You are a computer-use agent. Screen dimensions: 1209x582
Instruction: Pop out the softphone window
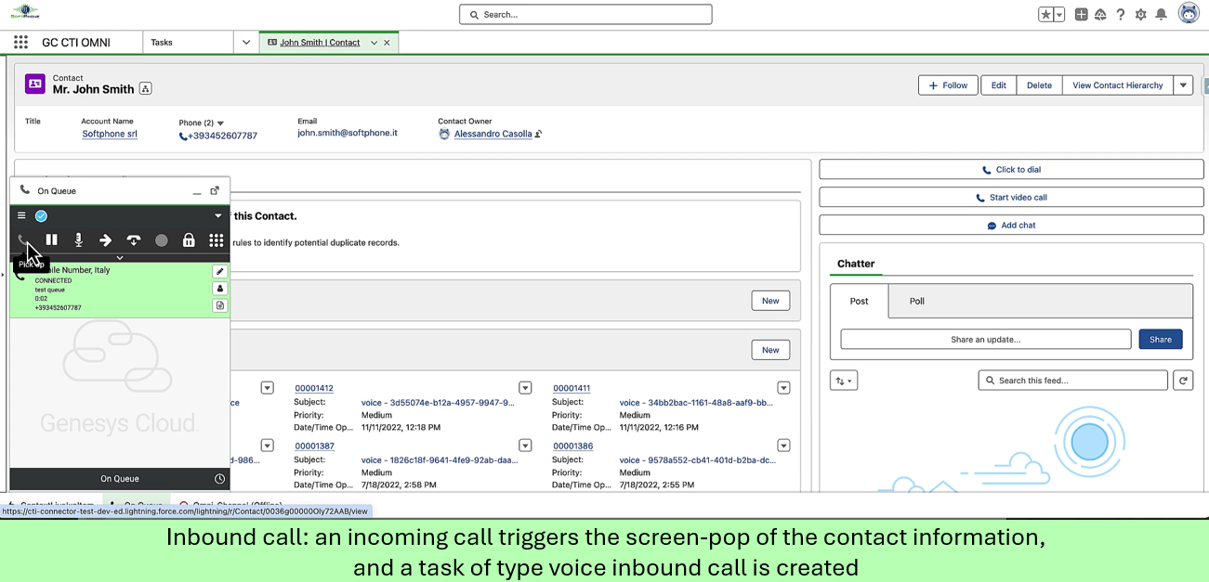coord(215,190)
